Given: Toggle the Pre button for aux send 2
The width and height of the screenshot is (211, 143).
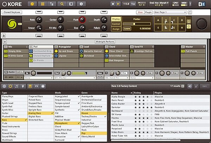Looking at the screenshot, I should pyautogui.click(x=149, y=73).
